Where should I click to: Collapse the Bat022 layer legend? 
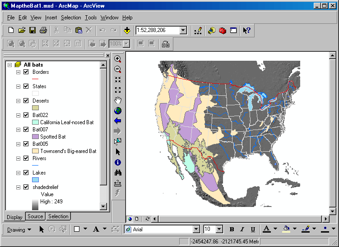tap(18, 115)
